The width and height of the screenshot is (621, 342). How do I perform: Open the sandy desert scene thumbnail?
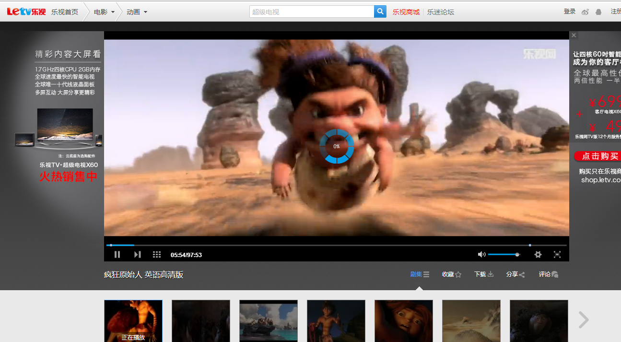(471, 321)
